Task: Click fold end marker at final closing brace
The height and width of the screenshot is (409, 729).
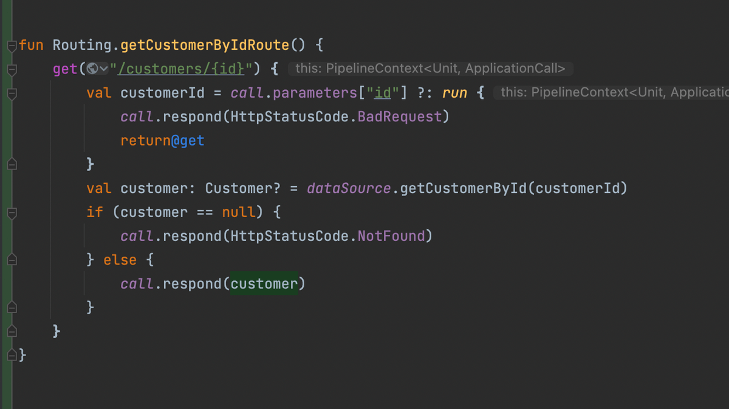Action: pos(12,355)
